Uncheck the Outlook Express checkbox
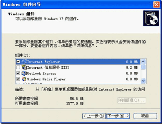The width and height of the screenshot is (162, 124). 18,73
